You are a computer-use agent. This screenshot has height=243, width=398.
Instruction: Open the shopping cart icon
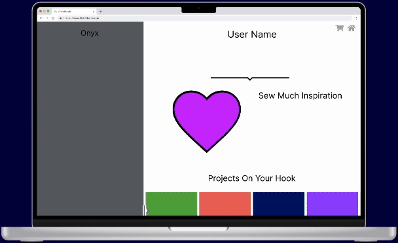[x=339, y=28]
